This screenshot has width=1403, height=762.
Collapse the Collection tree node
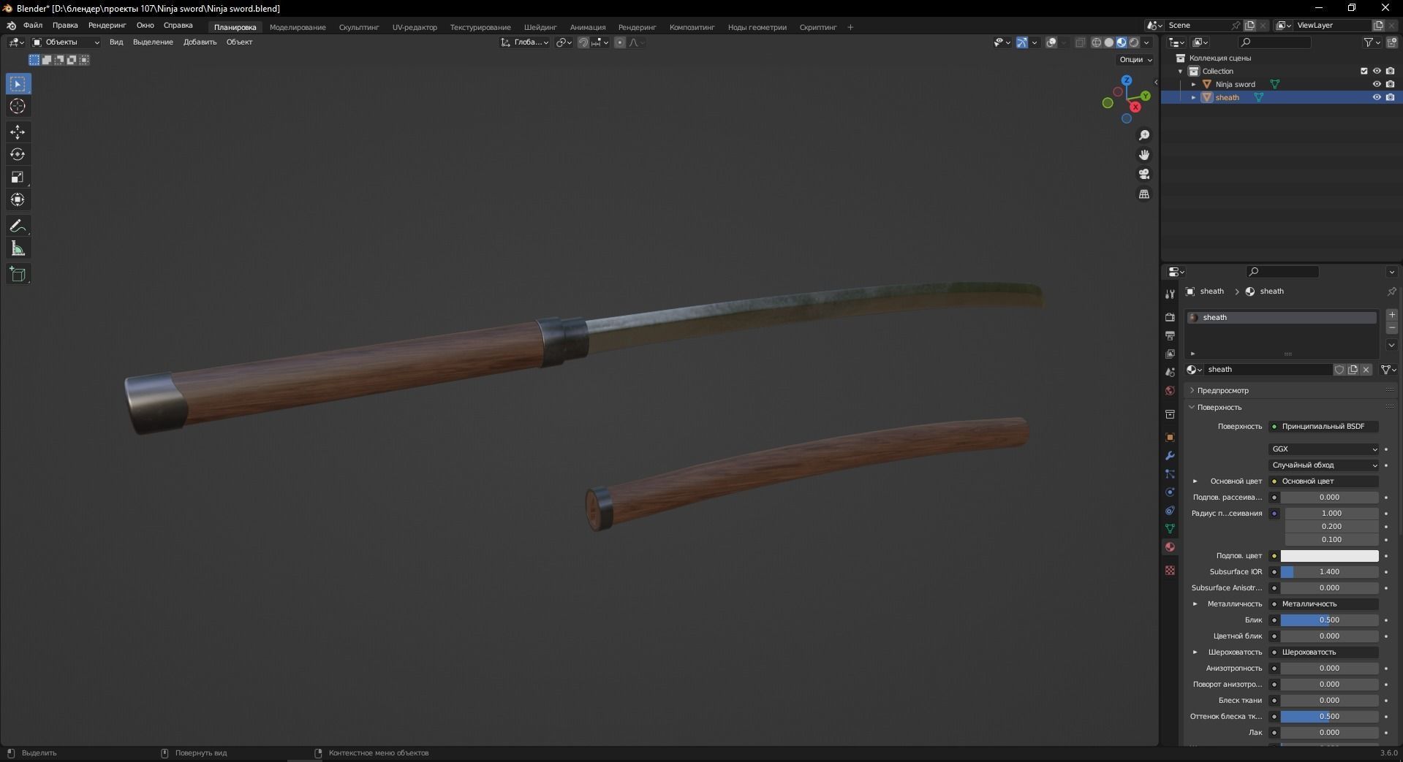(1180, 71)
